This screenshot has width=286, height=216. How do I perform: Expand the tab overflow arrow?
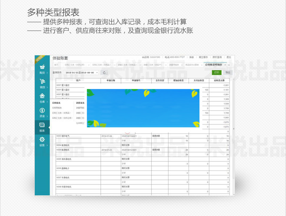(x=229, y=65)
